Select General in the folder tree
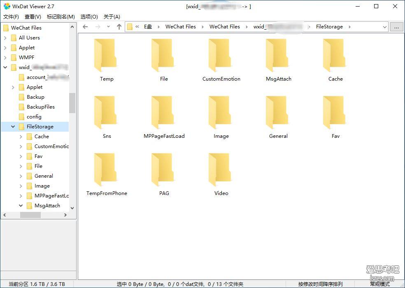 [44, 176]
